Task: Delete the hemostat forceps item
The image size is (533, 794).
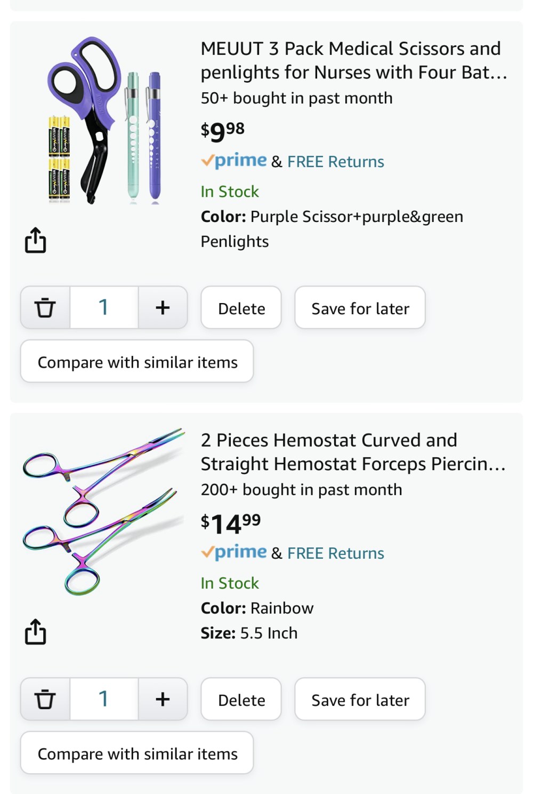Action: (241, 699)
